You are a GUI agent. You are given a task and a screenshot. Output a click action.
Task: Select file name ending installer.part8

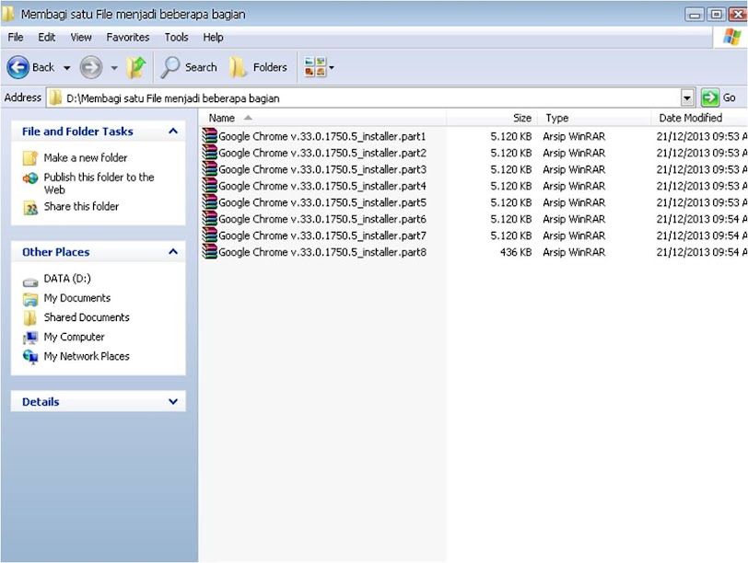322,252
